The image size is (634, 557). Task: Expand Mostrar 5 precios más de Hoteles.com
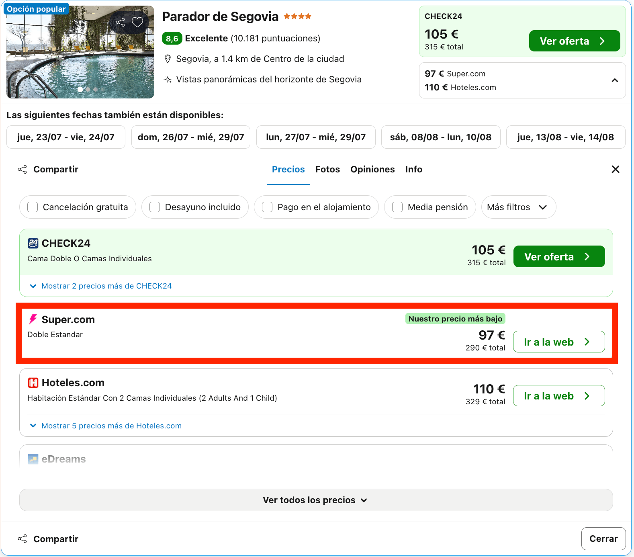[106, 426]
